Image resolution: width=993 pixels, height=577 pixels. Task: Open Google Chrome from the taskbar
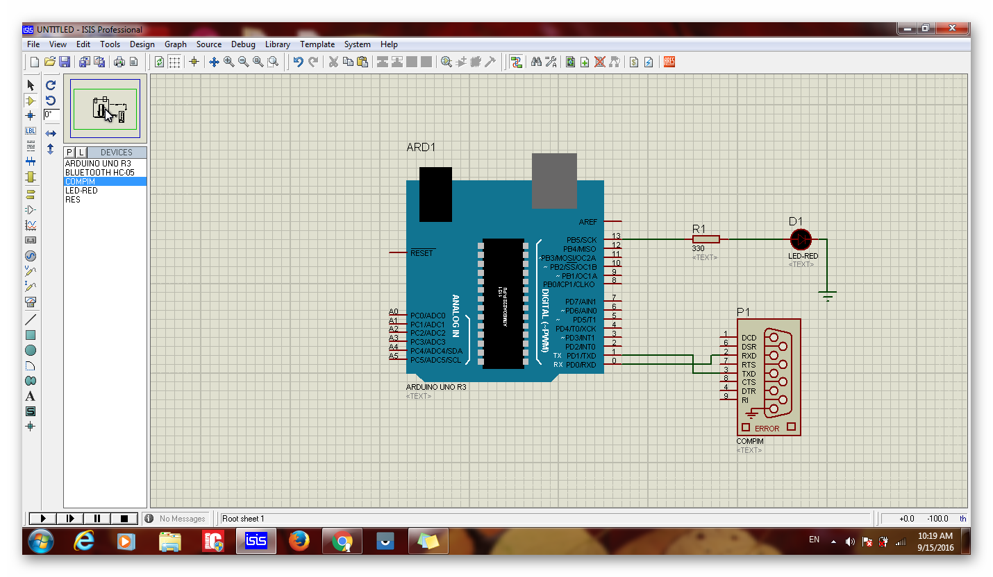pyautogui.click(x=342, y=540)
